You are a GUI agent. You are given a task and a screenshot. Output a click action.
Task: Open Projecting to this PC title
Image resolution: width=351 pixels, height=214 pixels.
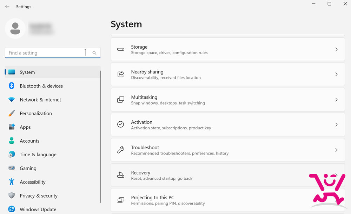(x=153, y=198)
